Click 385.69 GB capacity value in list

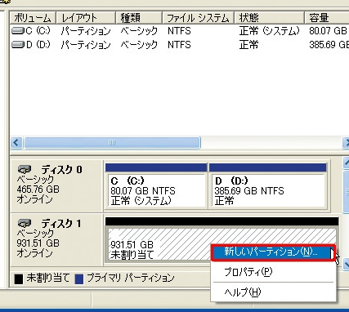point(329,44)
